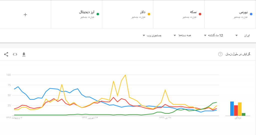Click the yellow average bar
This screenshot has height=135, width=256.
point(240,109)
